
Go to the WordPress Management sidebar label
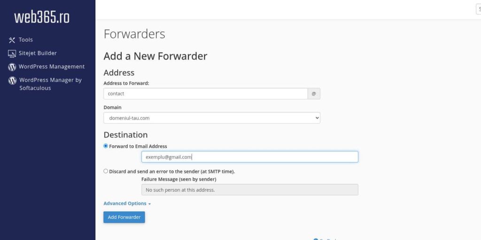click(52, 67)
